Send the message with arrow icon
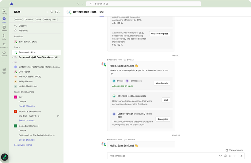Image resolution: width=251 pixels, height=163 pixels. click(x=241, y=156)
